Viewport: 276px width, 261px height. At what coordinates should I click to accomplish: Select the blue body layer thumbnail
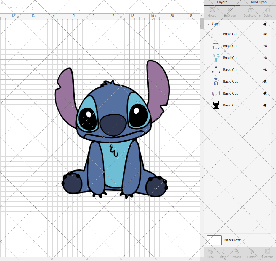click(216, 82)
